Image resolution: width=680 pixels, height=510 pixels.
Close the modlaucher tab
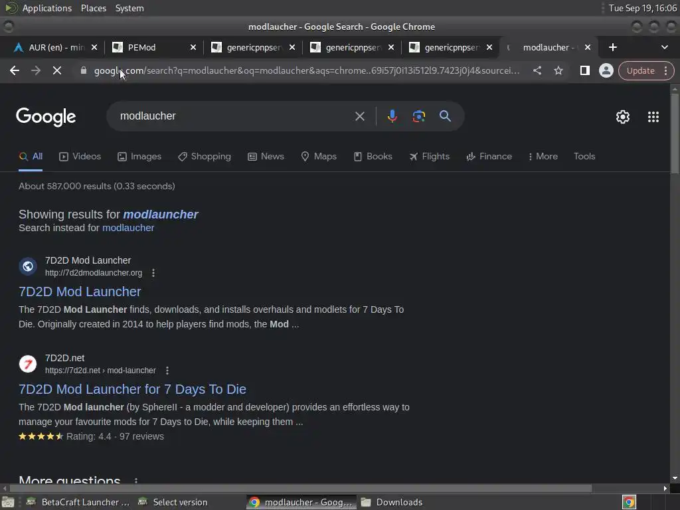588,47
